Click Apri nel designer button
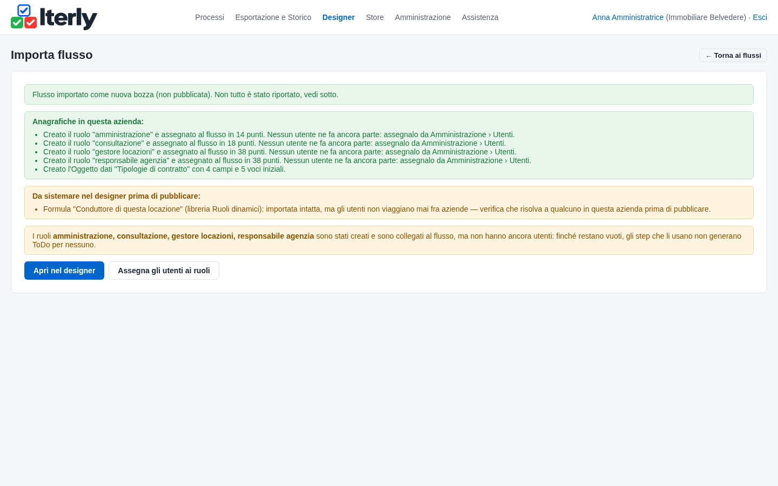Image resolution: width=778 pixels, height=486 pixels. click(64, 271)
